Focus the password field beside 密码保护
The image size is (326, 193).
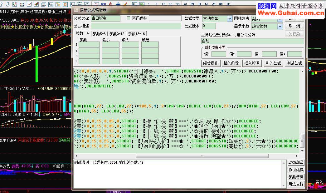pos(165,18)
